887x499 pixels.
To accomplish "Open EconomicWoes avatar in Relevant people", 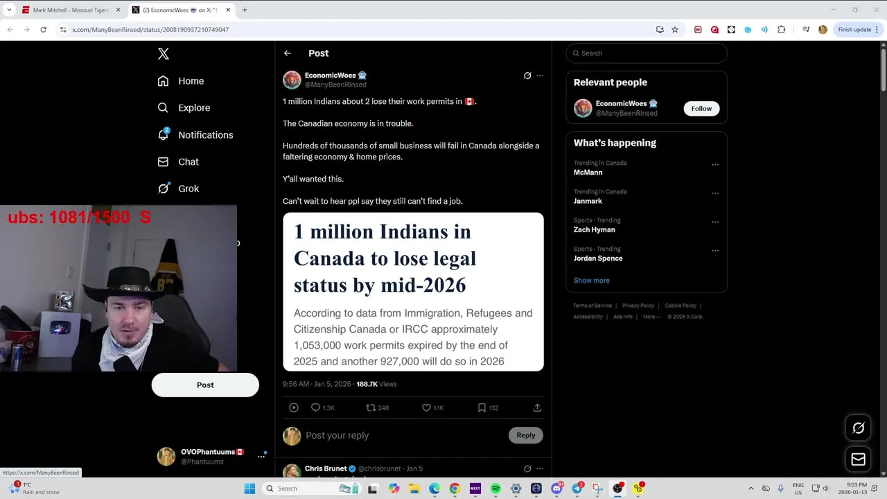I will pos(583,108).
